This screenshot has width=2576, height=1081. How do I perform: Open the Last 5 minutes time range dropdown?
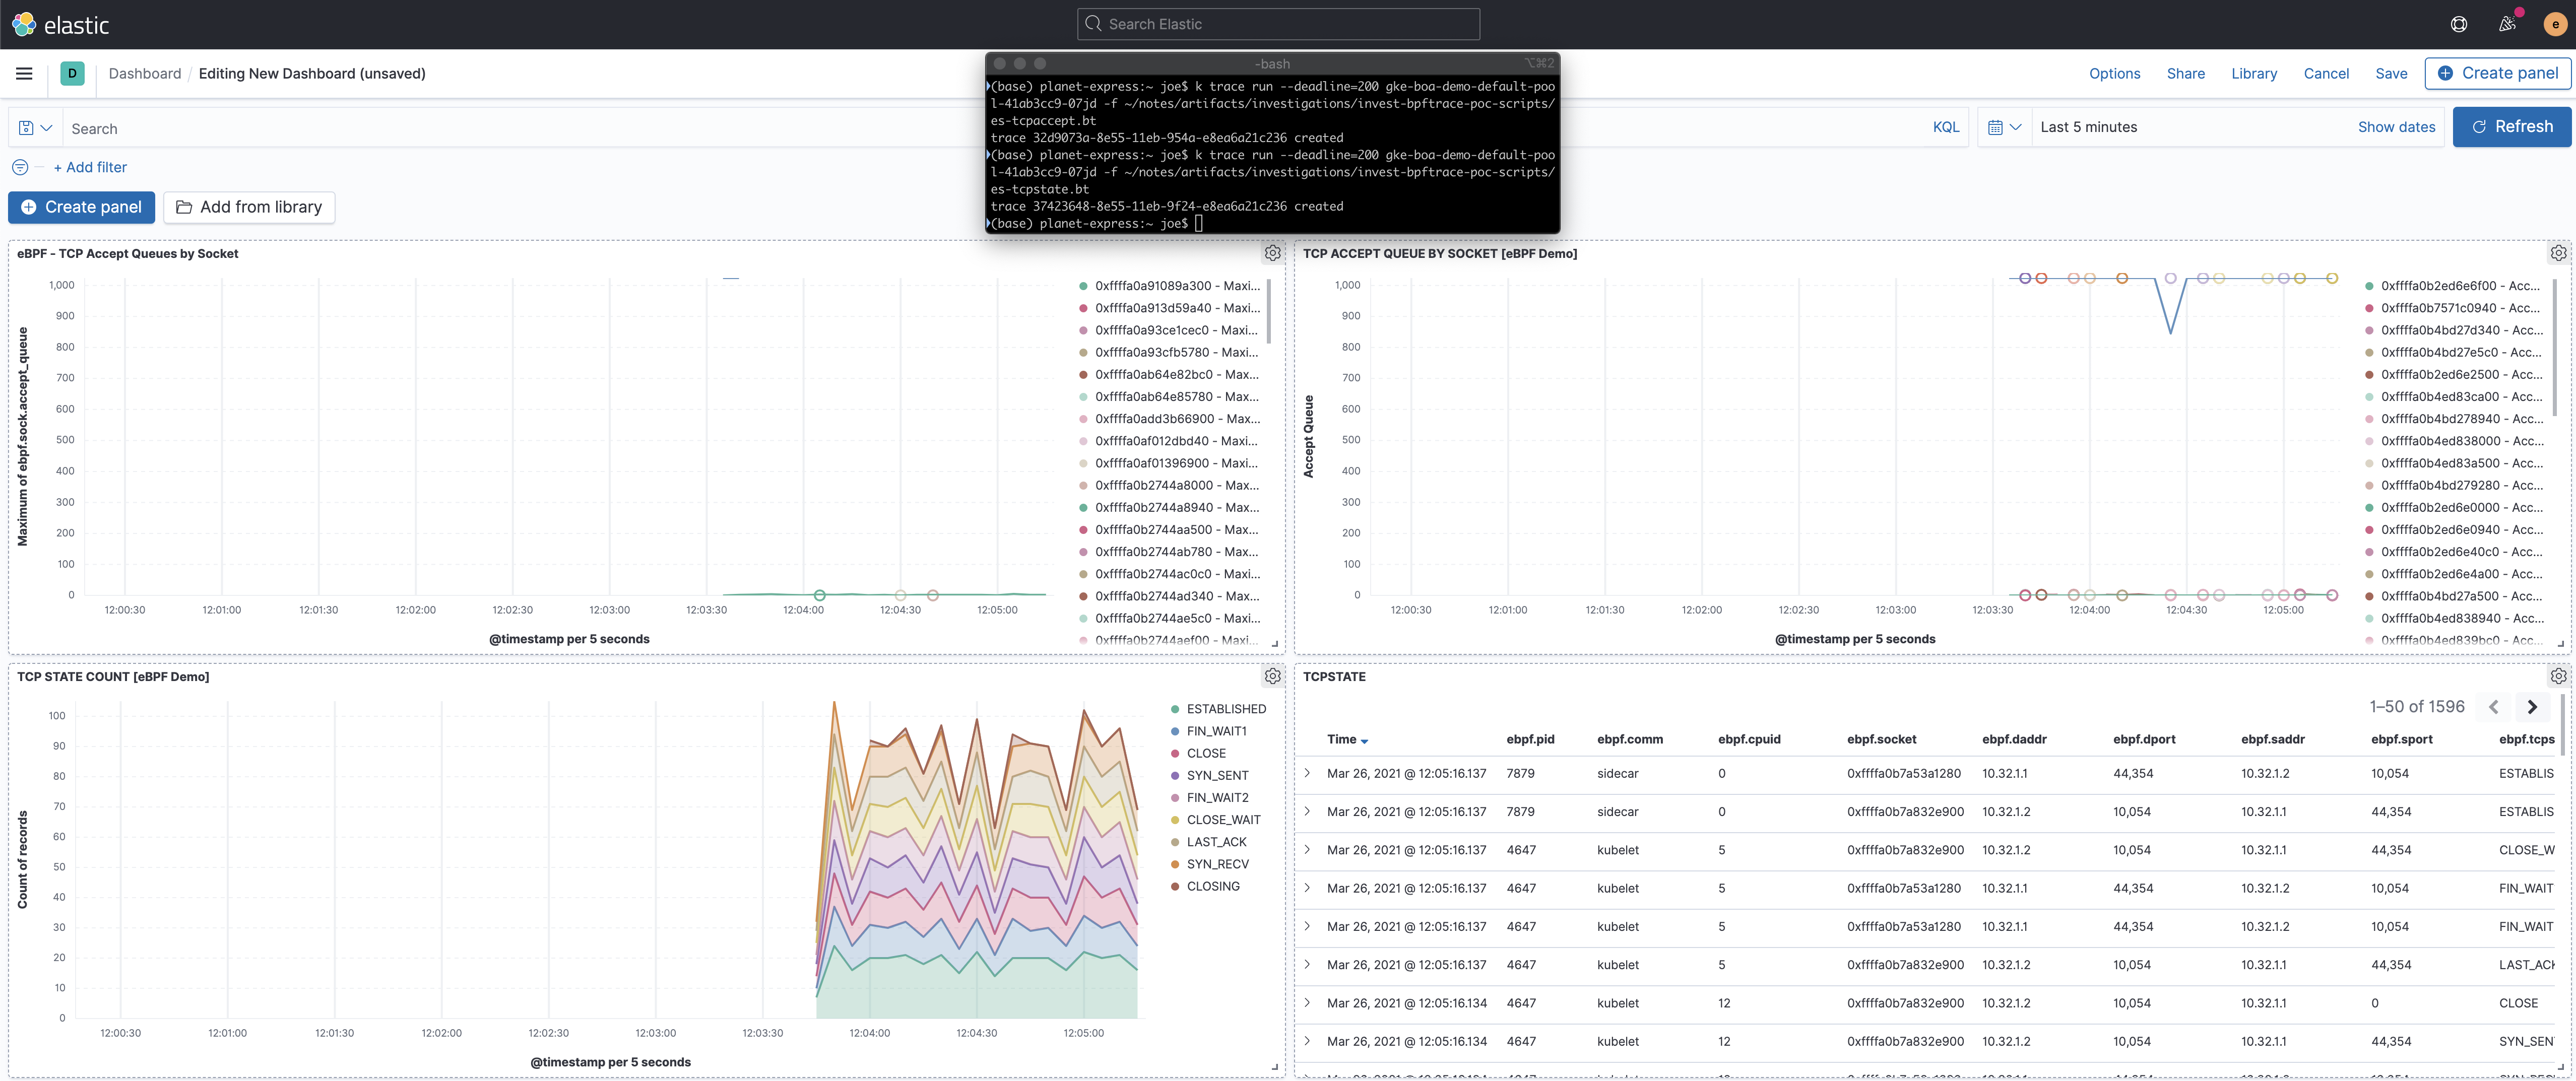pyautogui.click(x=2089, y=127)
